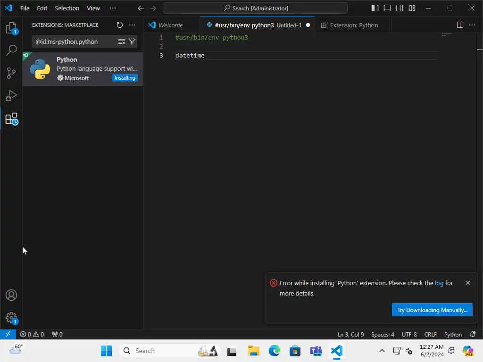
Task: Open the Source Control view
Action: [11, 73]
